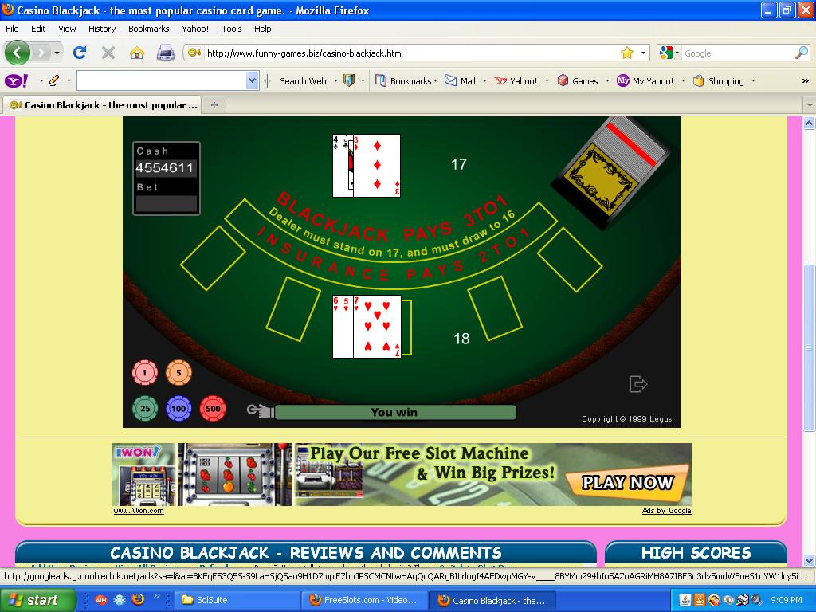Go to the browser home page icon
Screen dimensions: 816x612
[x=137, y=53]
